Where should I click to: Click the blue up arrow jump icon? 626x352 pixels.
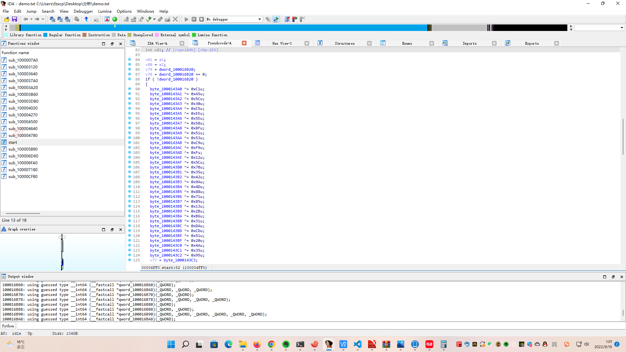(86, 19)
